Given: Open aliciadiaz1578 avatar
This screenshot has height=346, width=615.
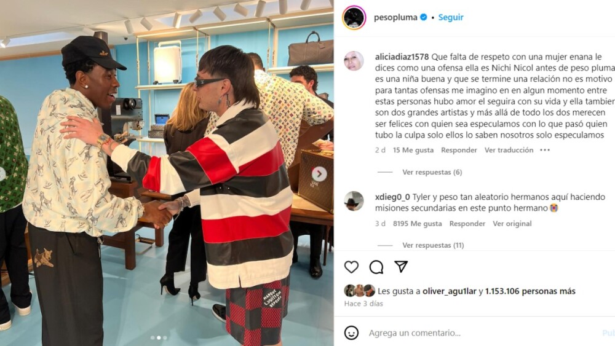Looking at the screenshot, I should click(x=354, y=61).
